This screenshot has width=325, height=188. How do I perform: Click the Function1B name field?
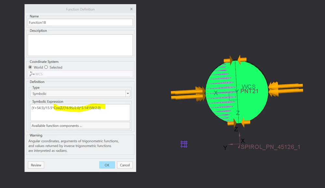(x=80, y=22)
